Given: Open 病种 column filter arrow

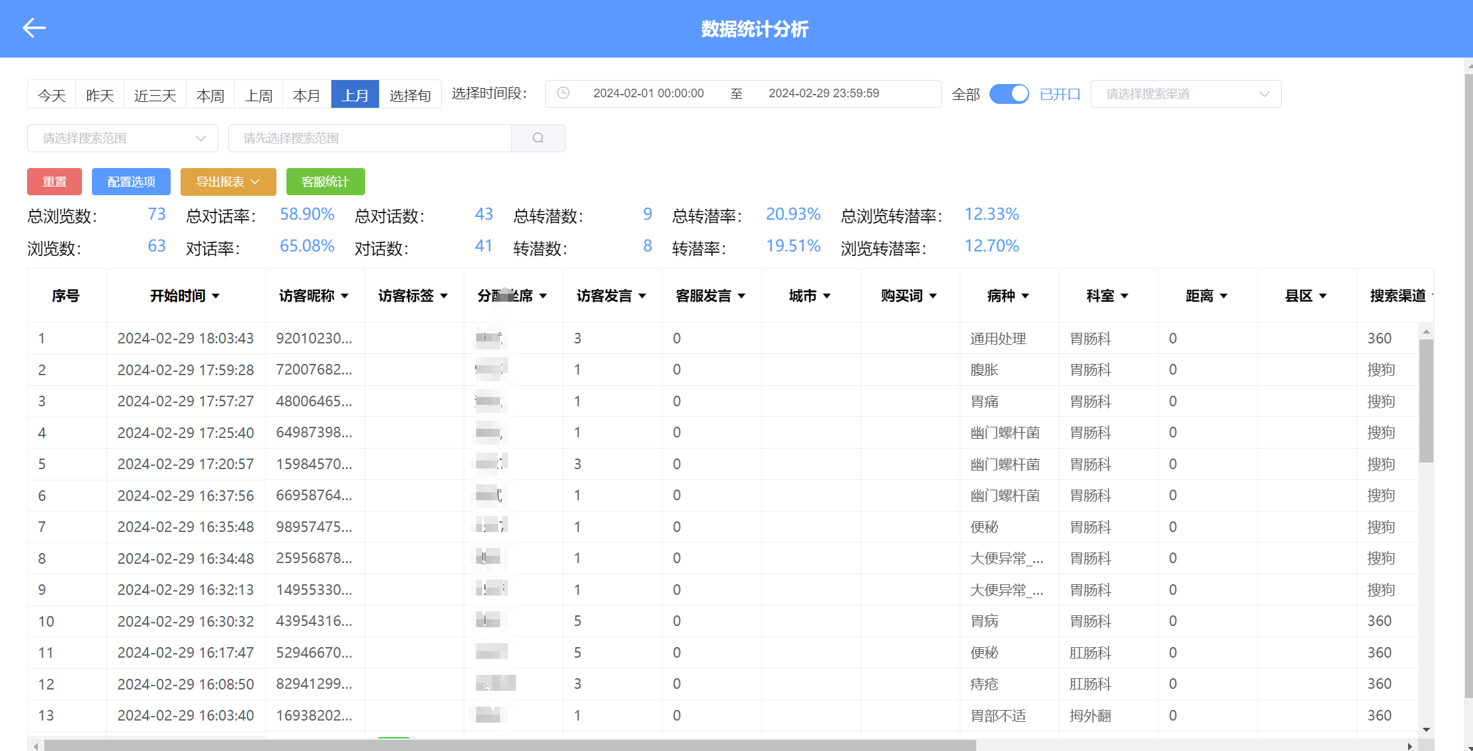Looking at the screenshot, I should coord(1025,296).
